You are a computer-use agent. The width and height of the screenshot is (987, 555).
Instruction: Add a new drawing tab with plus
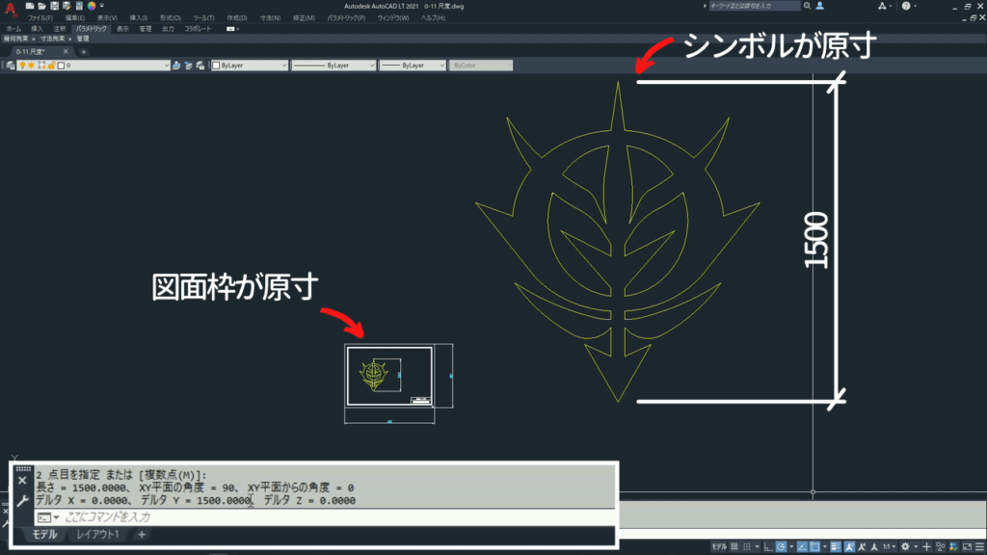click(x=84, y=52)
